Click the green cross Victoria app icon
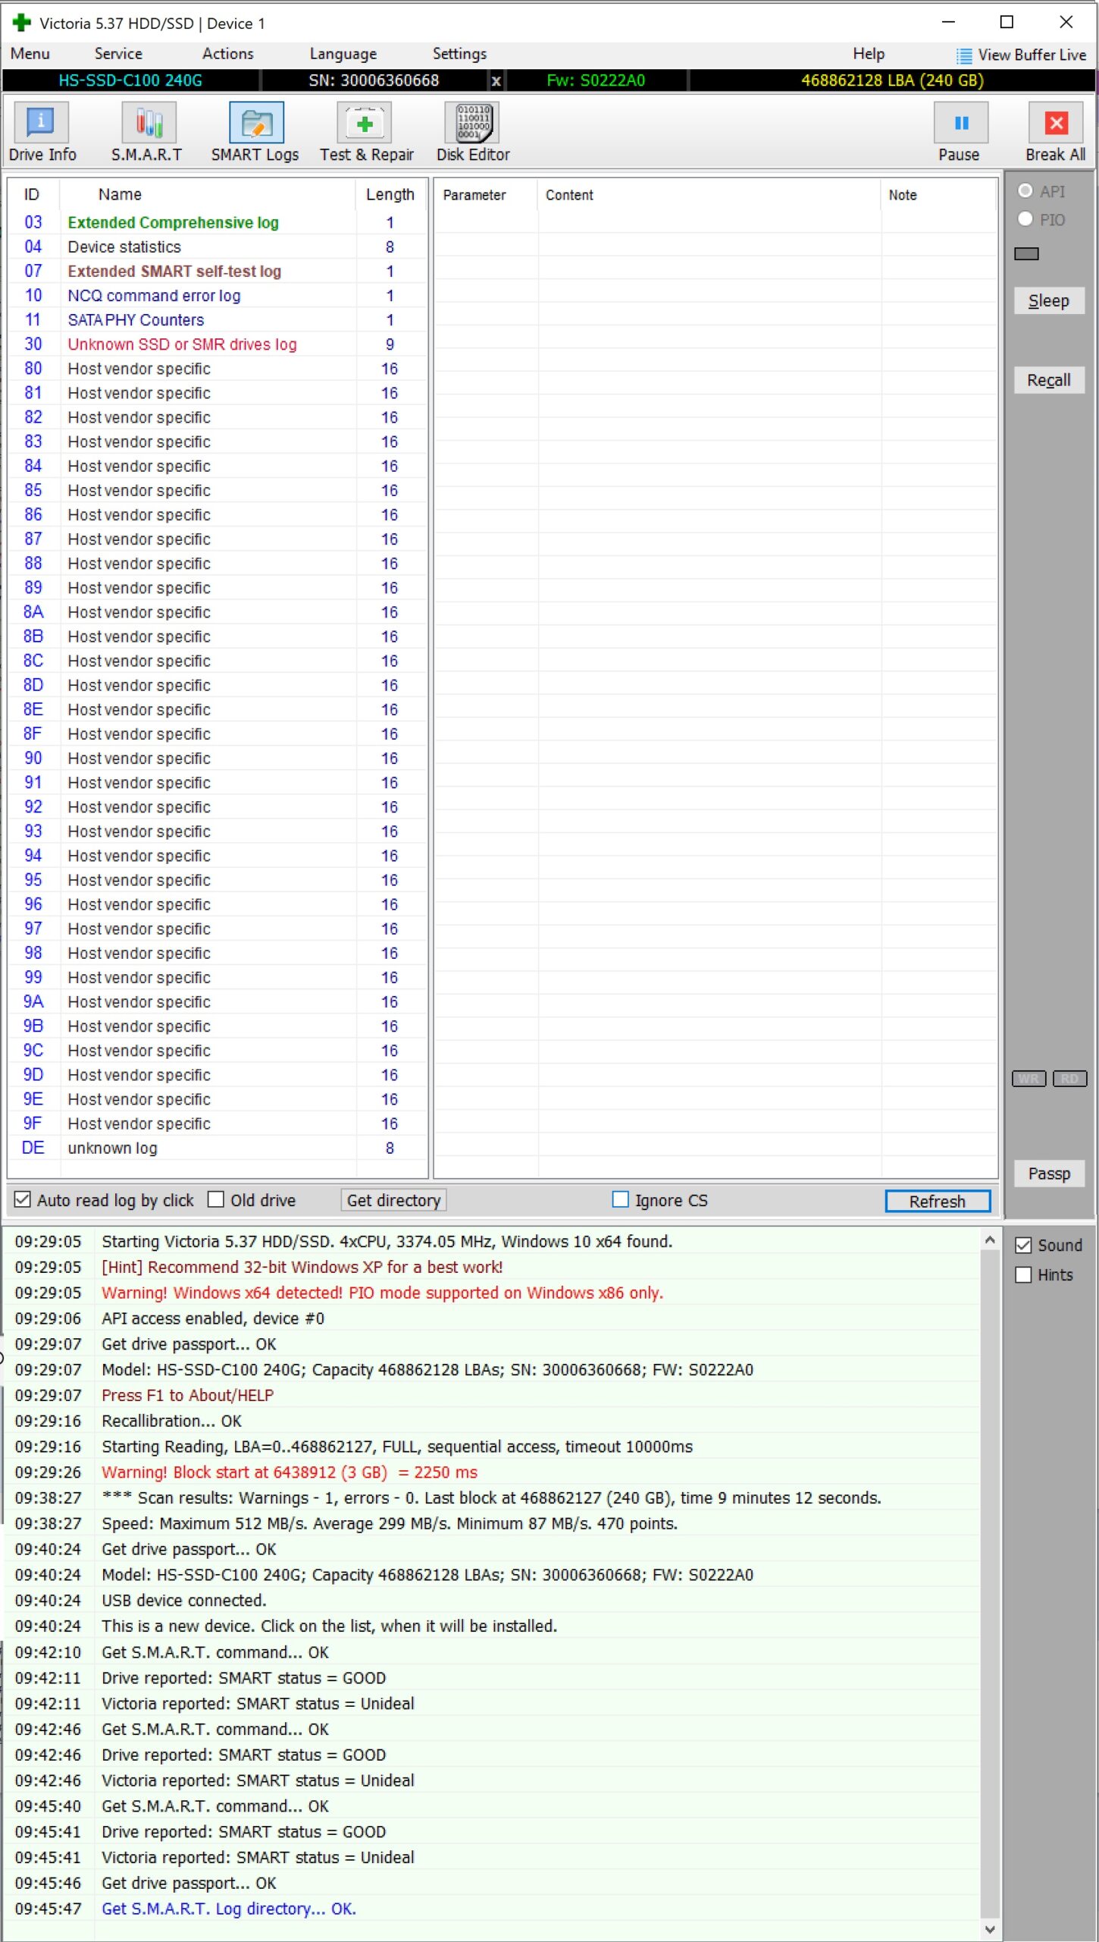Screen dimensions: 1099x1942 coord(21,23)
